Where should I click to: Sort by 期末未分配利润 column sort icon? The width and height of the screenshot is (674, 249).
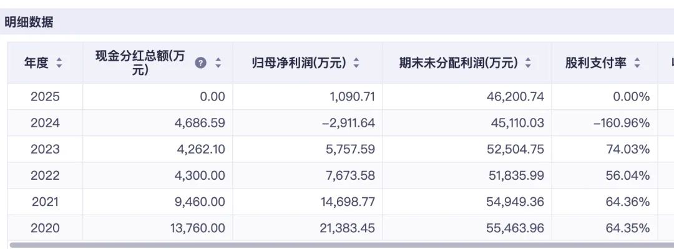point(528,63)
